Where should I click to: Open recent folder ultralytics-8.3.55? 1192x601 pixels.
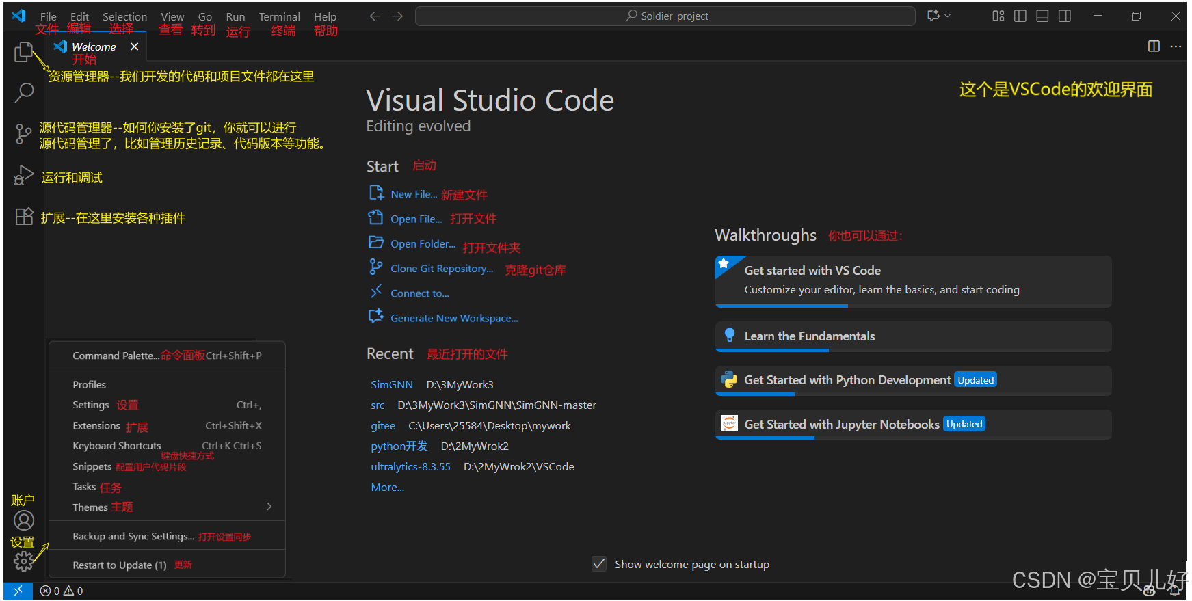coord(410,466)
